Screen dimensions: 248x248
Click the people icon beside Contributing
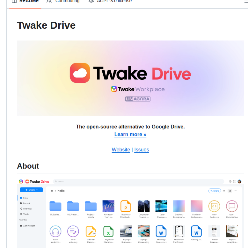[x=49, y=1]
